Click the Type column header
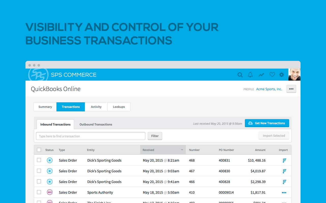Image resolution: width=326 pixels, height=203 pixels. coord(62,150)
